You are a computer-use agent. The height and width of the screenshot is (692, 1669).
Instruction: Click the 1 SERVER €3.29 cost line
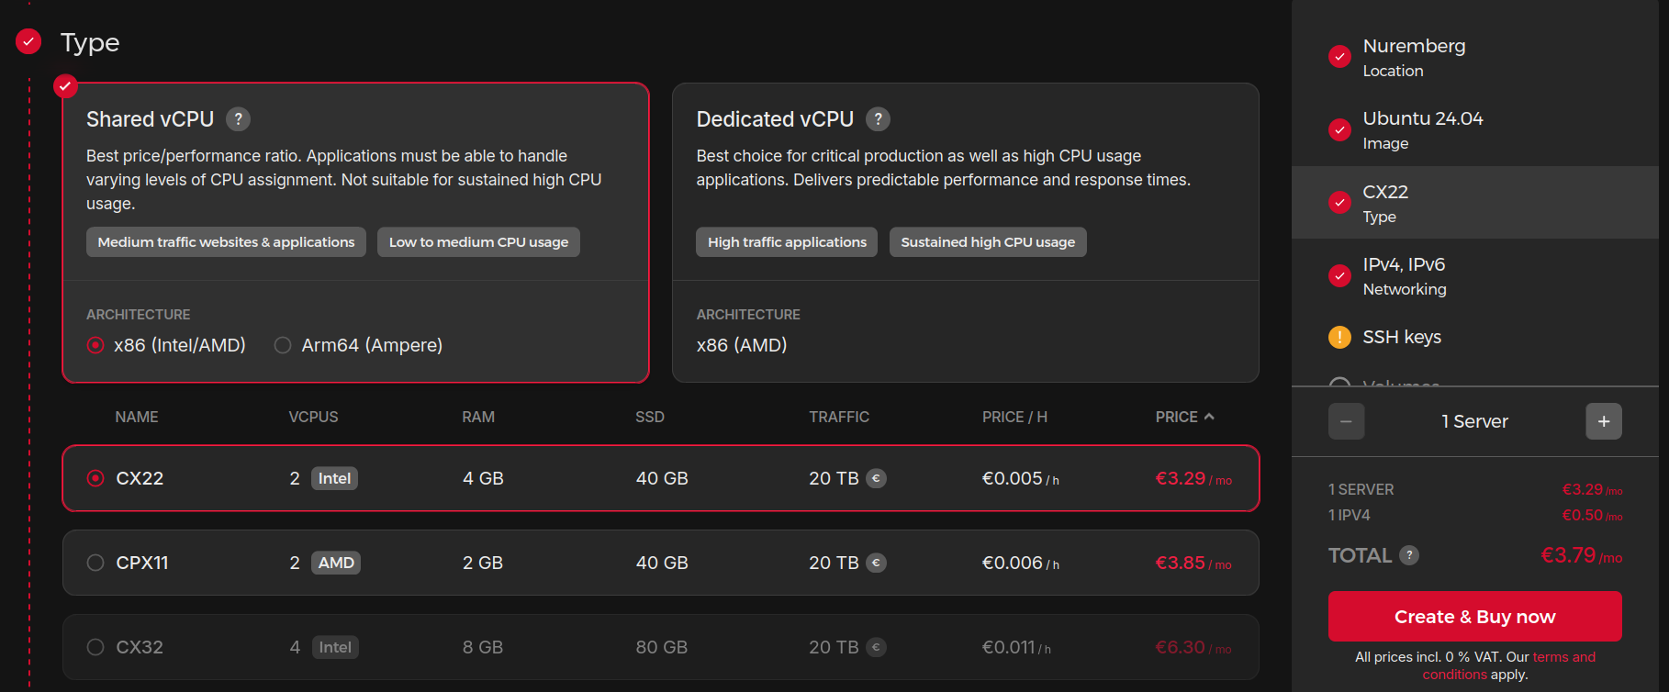1474,489
